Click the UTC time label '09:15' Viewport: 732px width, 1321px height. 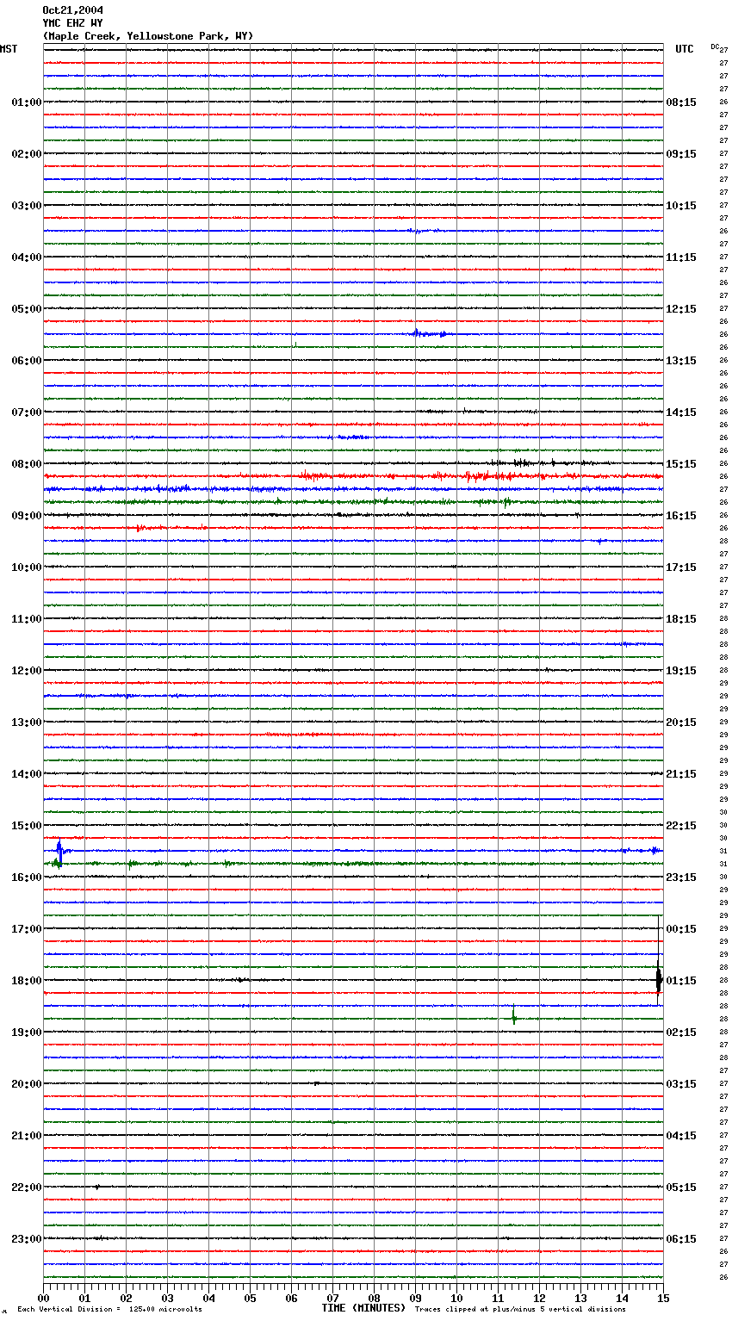pyautogui.click(x=681, y=154)
